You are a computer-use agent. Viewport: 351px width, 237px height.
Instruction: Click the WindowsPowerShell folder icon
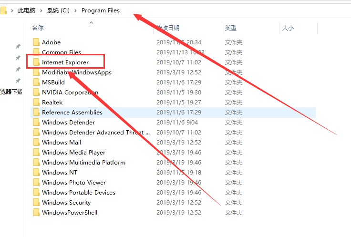[36, 212]
